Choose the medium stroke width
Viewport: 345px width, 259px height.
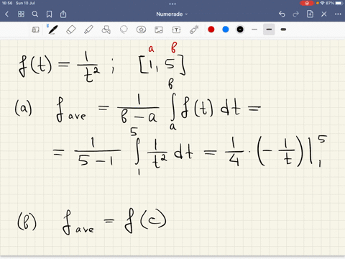coord(269,29)
